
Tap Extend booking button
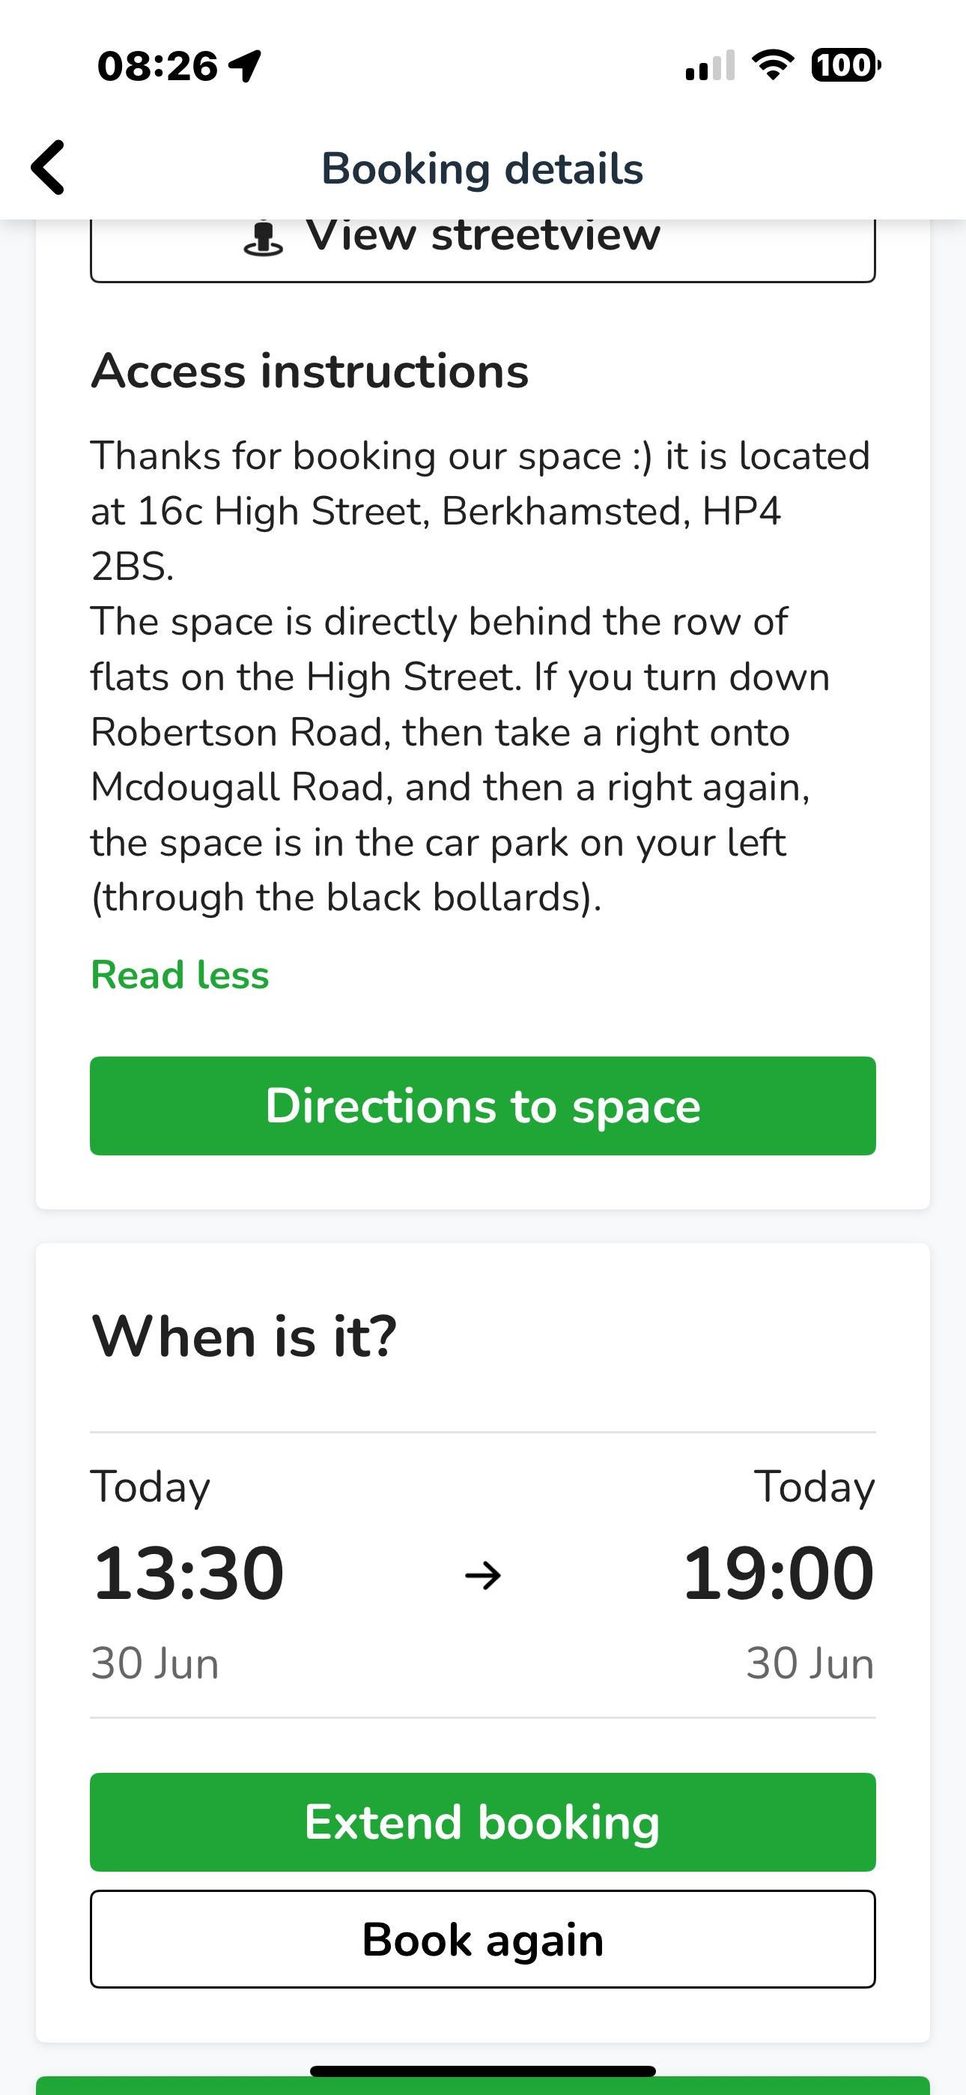point(483,1822)
